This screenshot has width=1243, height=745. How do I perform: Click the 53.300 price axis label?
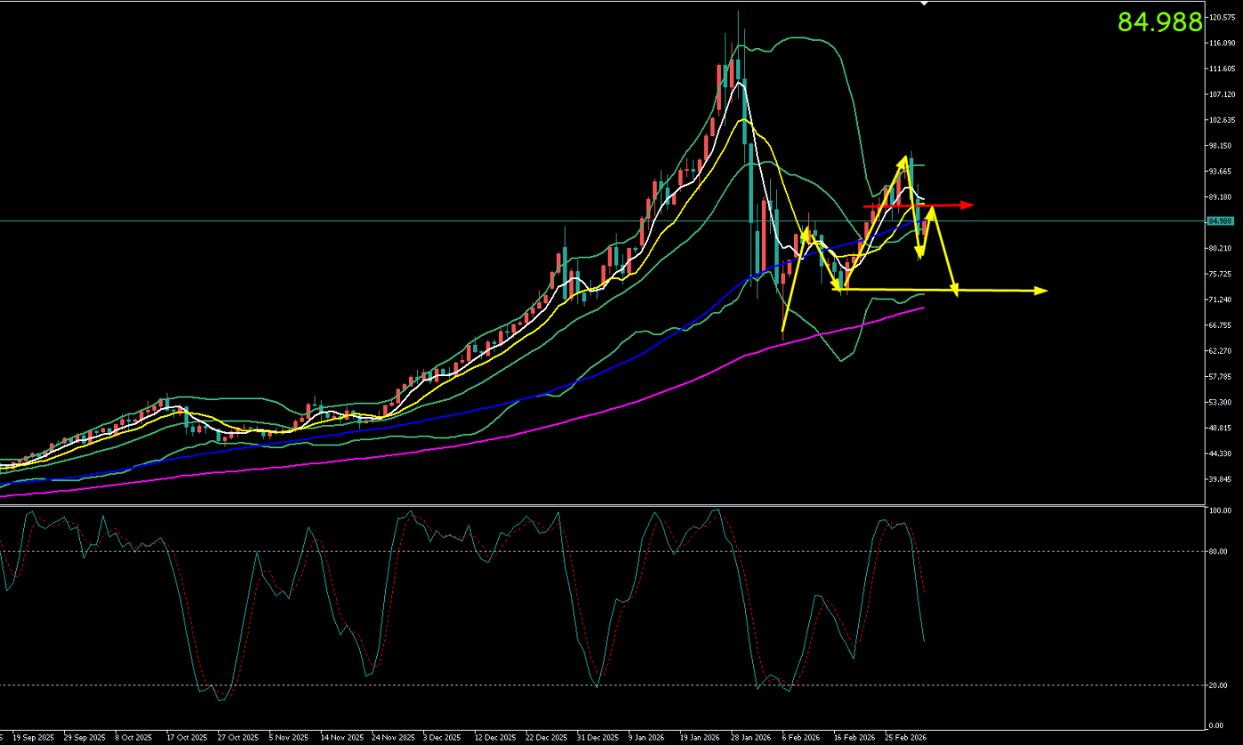click(x=1221, y=403)
